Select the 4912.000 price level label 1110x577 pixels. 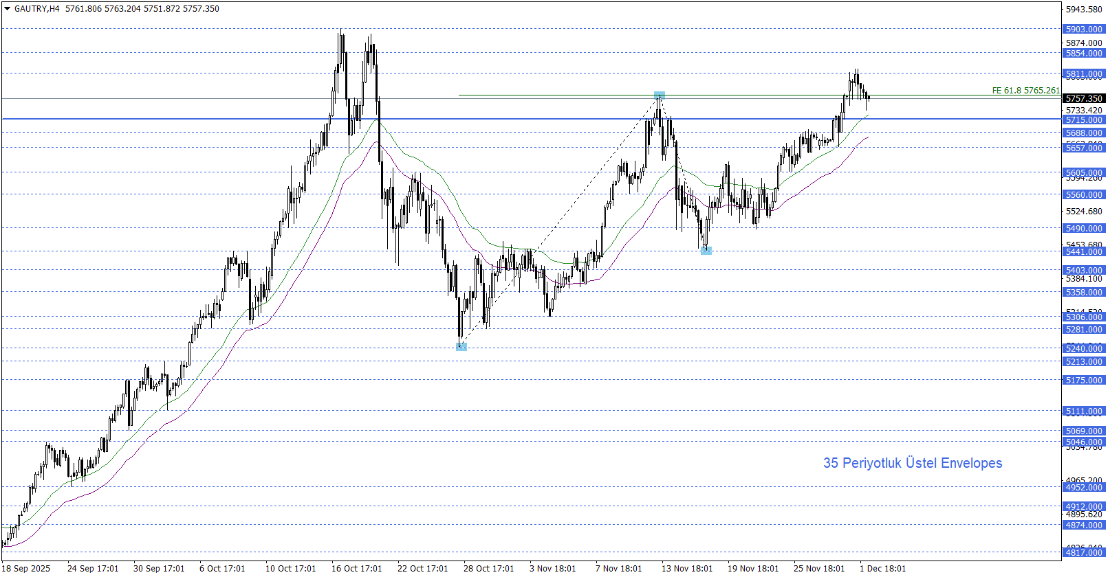click(x=1084, y=507)
